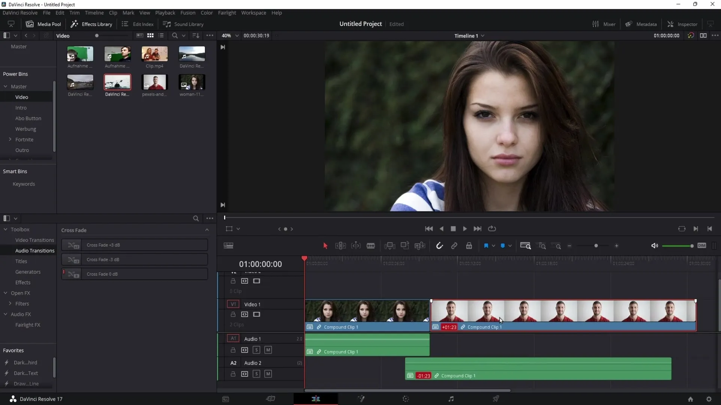Click the Sound Library tab button

pyautogui.click(x=184, y=24)
